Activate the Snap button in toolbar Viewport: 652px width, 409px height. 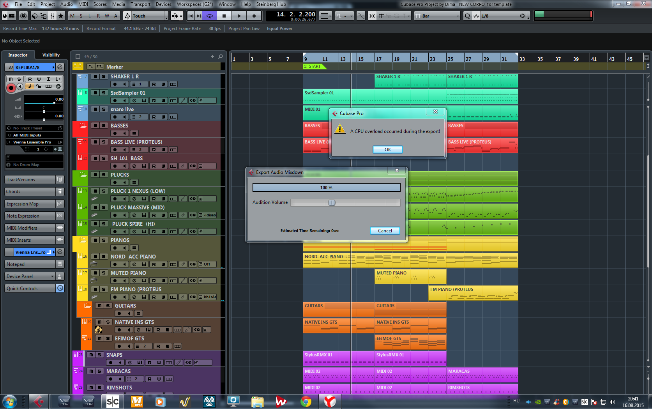pyautogui.click(x=372, y=16)
